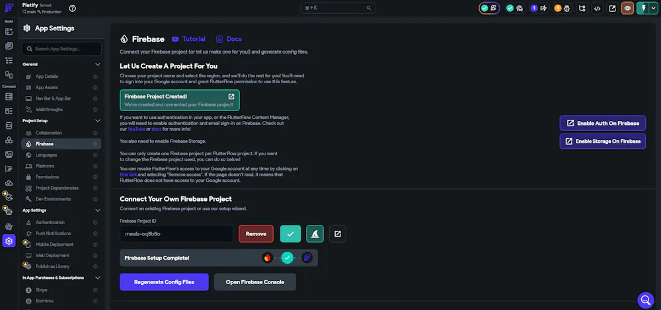Click the green checkmark connect button

[290, 234]
